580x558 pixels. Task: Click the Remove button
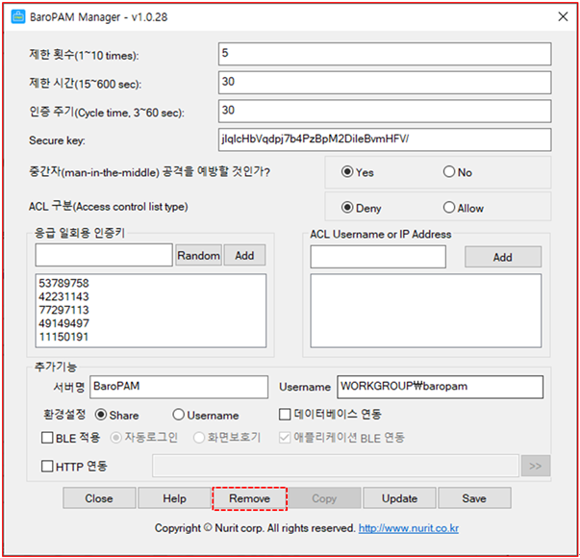[x=250, y=498]
